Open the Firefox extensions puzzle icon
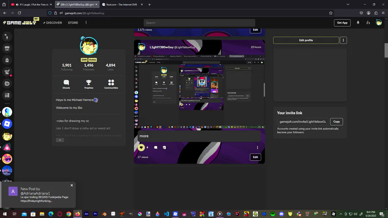This screenshot has height=218, width=388. (x=376, y=13)
